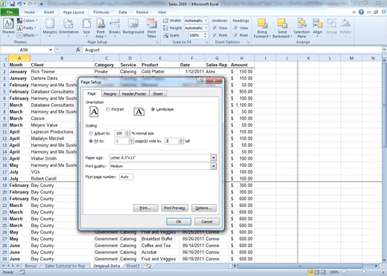The height and width of the screenshot is (276, 387).
Task: Select Sales Subtotal by Rep sheet
Action: (x=65, y=266)
